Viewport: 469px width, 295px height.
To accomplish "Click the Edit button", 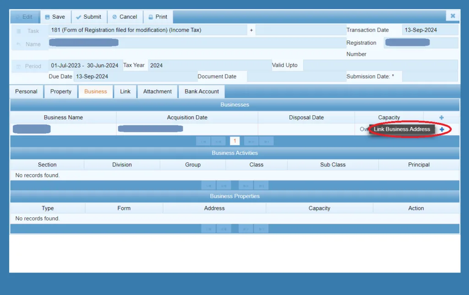I will tap(25, 16).
